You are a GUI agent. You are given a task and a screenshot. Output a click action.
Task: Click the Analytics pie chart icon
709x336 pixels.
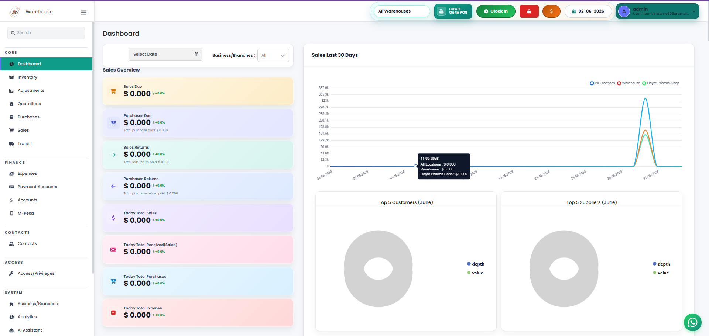pyautogui.click(x=11, y=317)
